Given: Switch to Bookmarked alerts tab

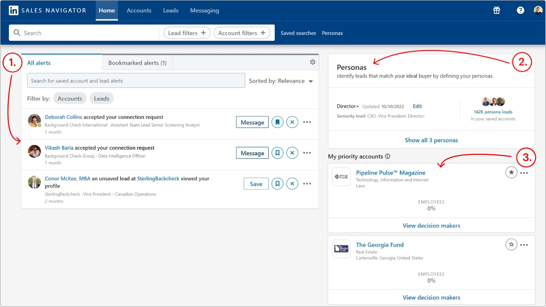Looking at the screenshot, I should pyautogui.click(x=138, y=63).
